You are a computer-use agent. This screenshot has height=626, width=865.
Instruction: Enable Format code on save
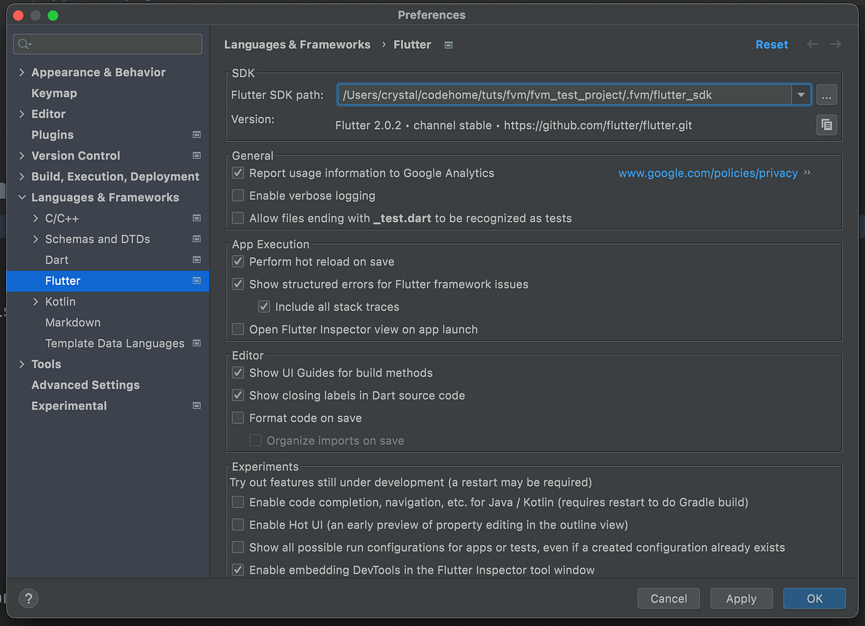[x=238, y=418]
